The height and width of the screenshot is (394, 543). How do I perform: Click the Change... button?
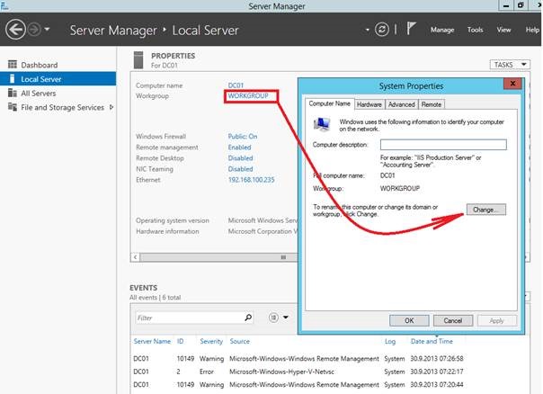click(x=485, y=210)
